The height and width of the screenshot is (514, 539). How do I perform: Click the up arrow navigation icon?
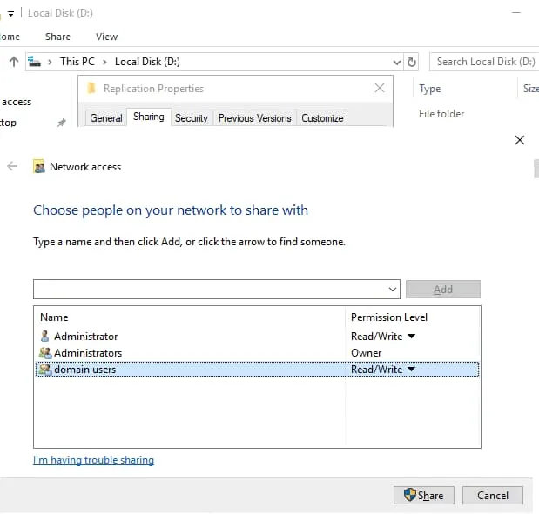[x=13, y=62]
